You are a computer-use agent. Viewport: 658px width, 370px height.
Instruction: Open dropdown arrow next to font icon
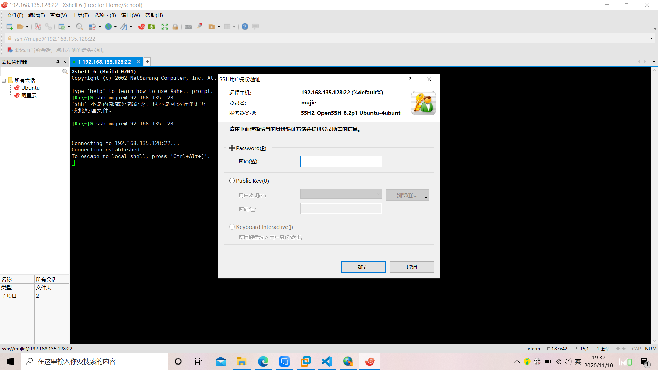tap(131, 27)
